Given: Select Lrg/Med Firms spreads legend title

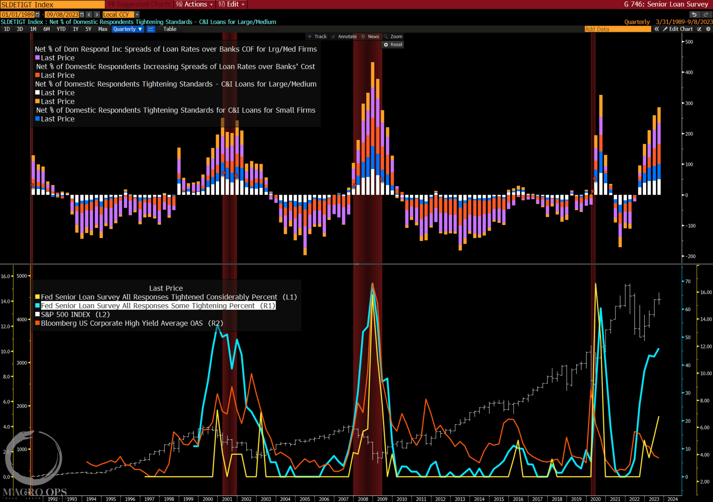Looking at the screenshot, I should point(176,49).
